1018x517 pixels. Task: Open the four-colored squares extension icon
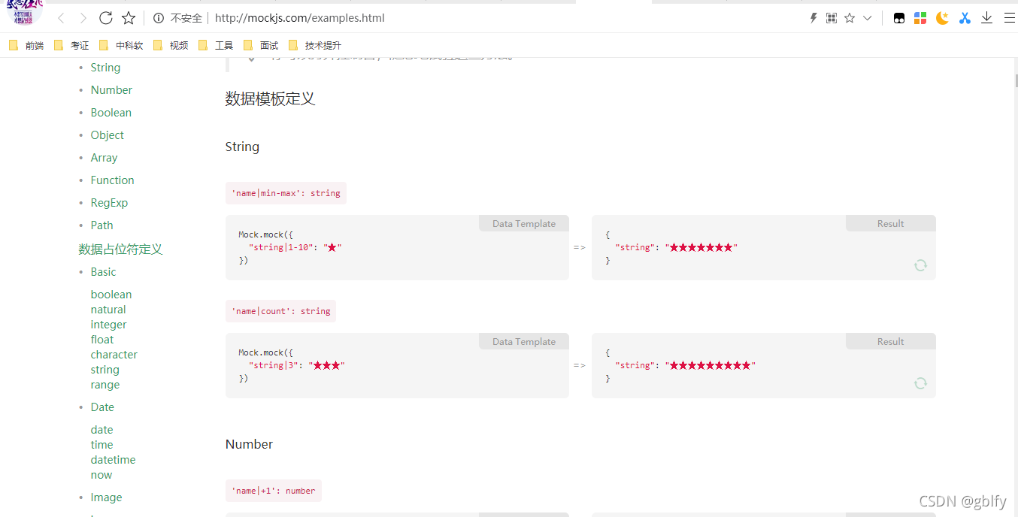click(920, 18)
